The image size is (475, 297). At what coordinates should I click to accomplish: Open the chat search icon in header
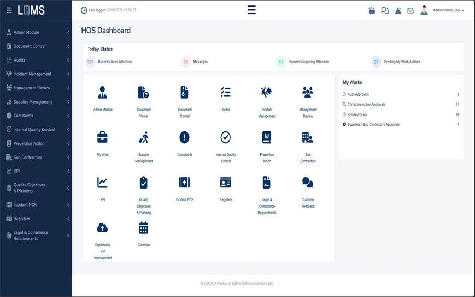(x=385, y=10)
